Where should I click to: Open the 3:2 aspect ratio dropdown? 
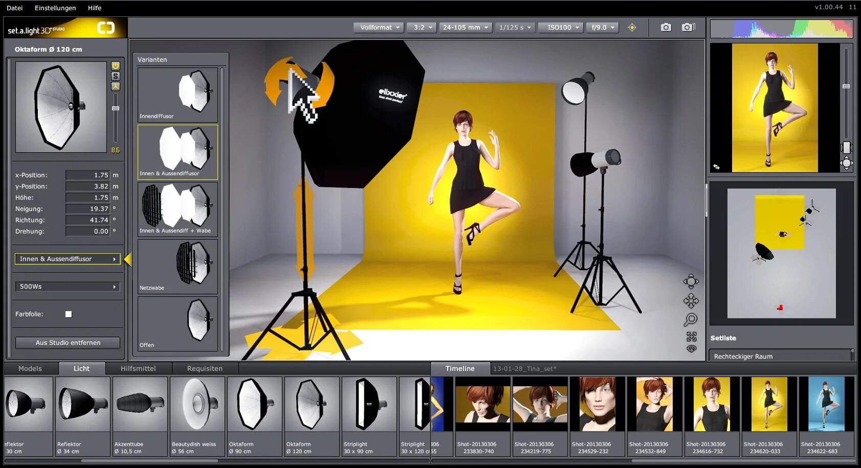422,28
